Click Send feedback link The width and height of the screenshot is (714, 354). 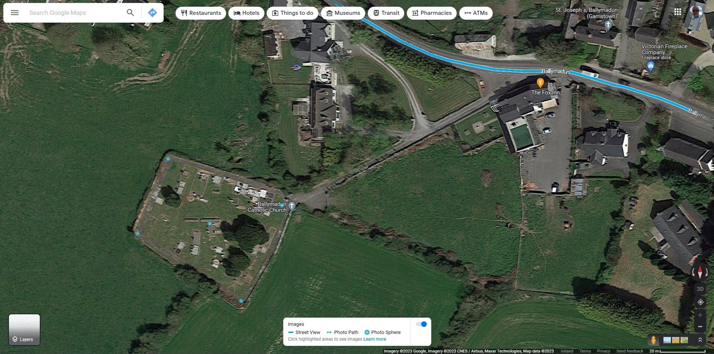tap(630, 351)
